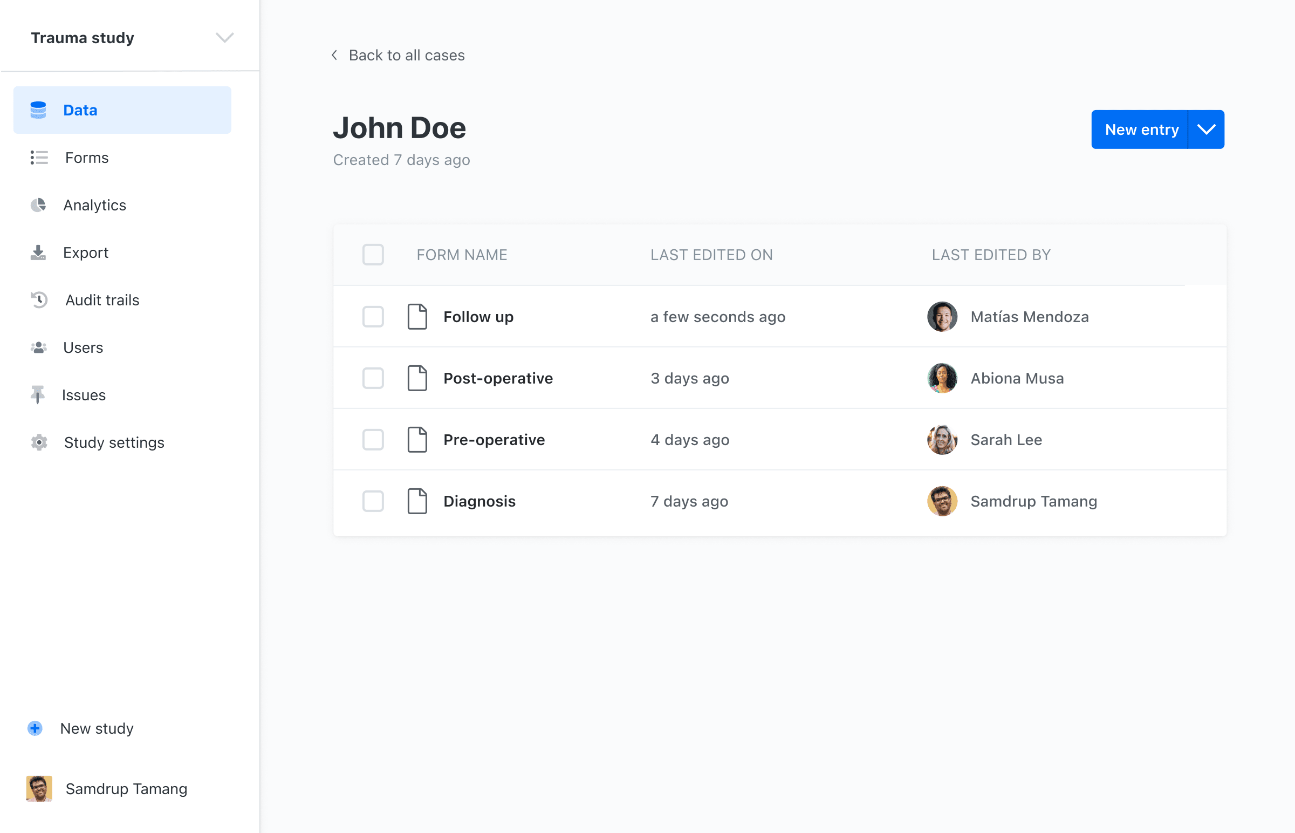Viewport: 1295px width, 833px height.
Task: Click the Export download icon
Action: [x=38, y=252]
